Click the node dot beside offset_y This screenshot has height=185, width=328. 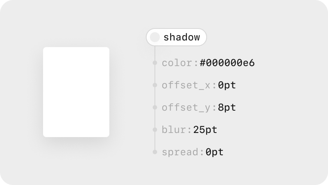(155, 107)
